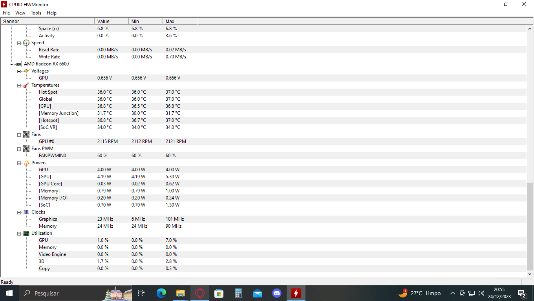Select the Write Rate row
Image resolution: width=534 pixels, height=301 pixels.
click(263, 57)
